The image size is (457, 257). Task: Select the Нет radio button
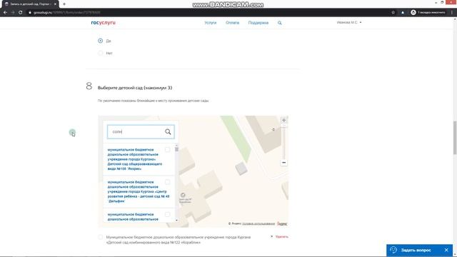tap(100, 53)
